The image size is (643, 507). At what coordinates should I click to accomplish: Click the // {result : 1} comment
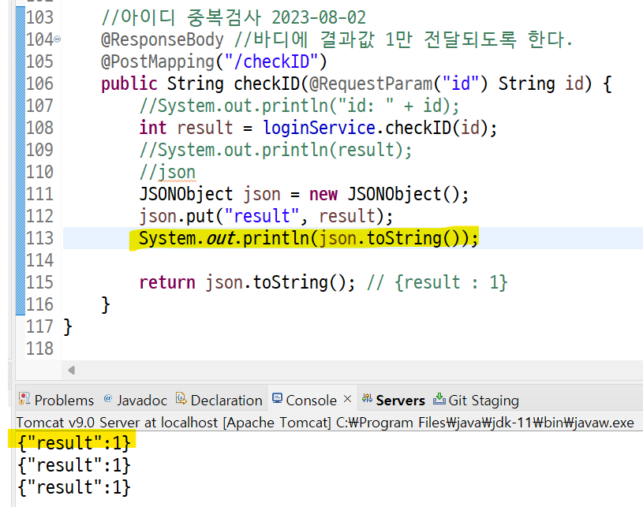[437, 282]
